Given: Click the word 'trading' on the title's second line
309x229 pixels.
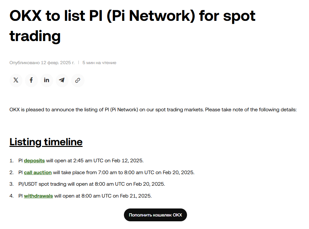Looking at the screenshot, I should [x=35, y=36].
